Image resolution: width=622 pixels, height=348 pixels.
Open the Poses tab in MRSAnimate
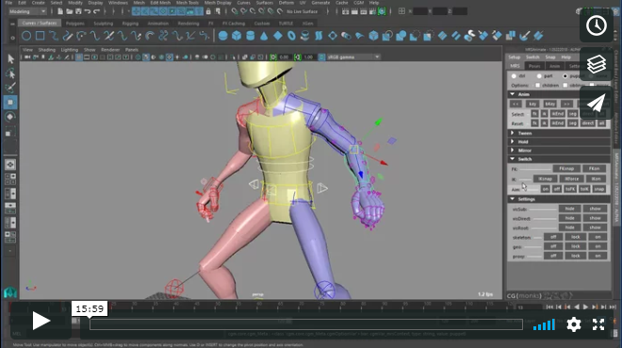point(534,66)
